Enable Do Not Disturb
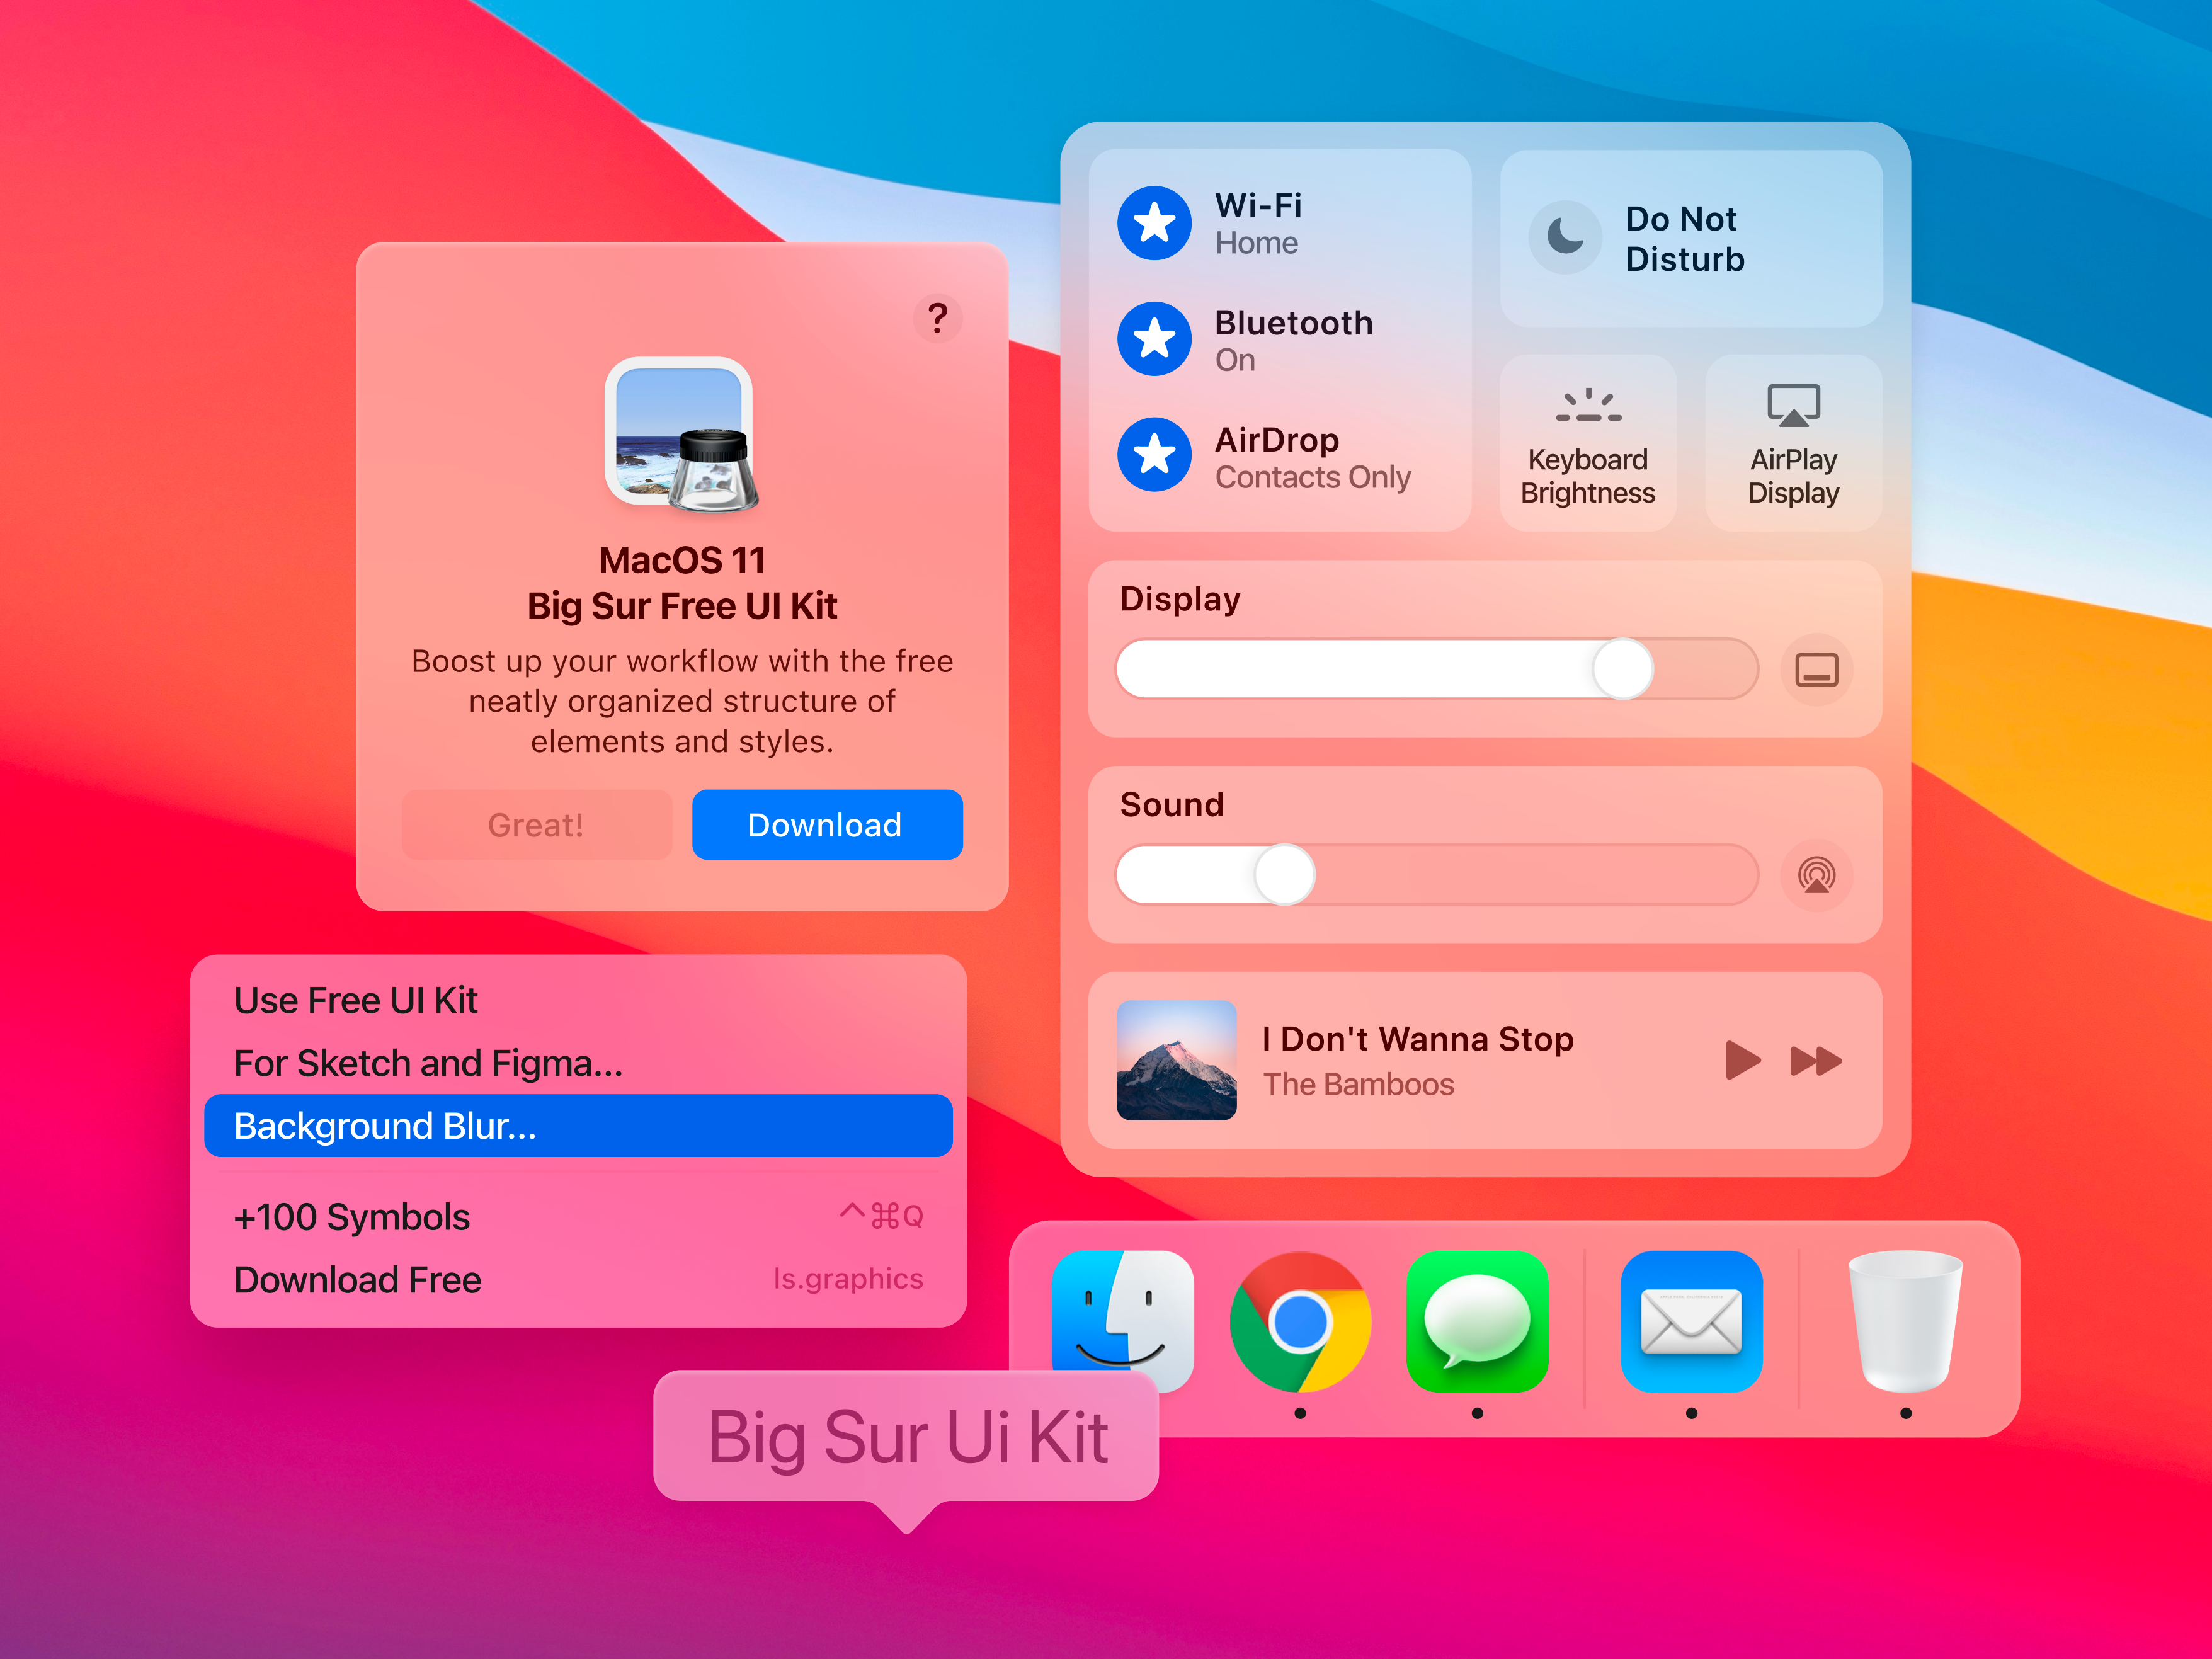The height and width of the screenshot is (1659, 2212). pyautogui.click(x=1565, y=238)
